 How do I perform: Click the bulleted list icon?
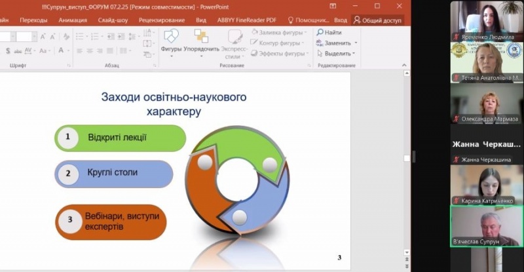79,37
